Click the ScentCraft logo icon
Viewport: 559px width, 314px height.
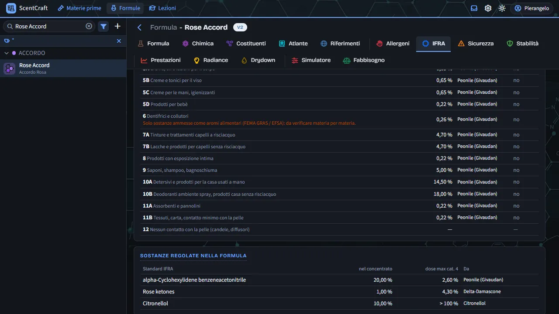(x=11, y=8)
